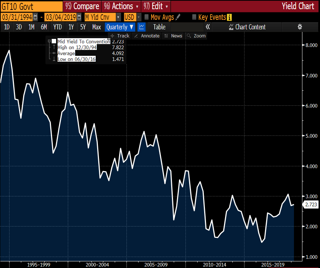The height and width of the screenshot is (268, 320).
Task: Select the 5Y time range button
Action: click(x=83, y=27)
